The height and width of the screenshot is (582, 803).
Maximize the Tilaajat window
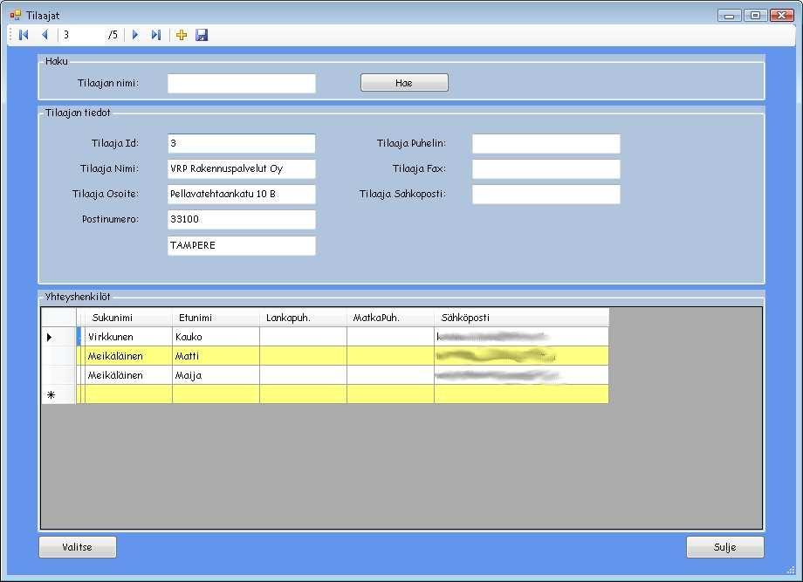click(755, 16)
